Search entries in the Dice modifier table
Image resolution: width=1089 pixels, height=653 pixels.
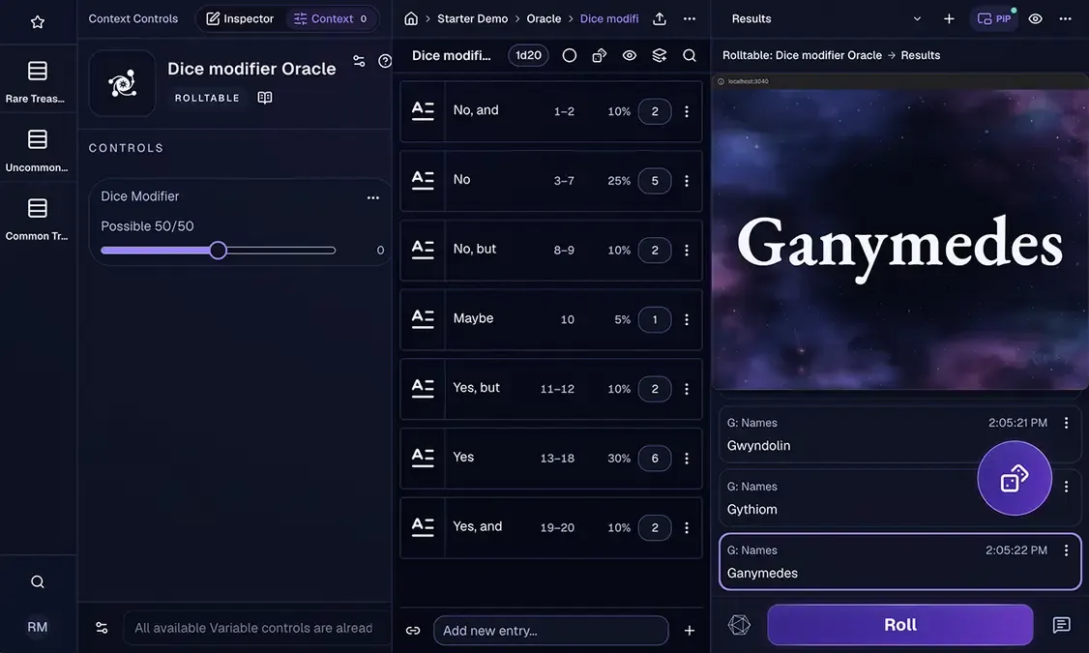tap(689, 55)
